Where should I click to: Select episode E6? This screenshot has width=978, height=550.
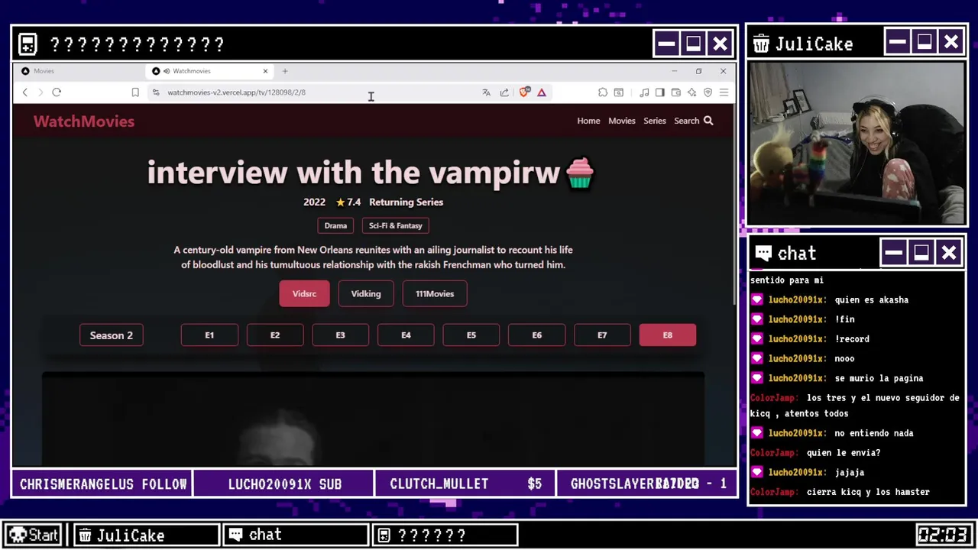pos(537,335)
